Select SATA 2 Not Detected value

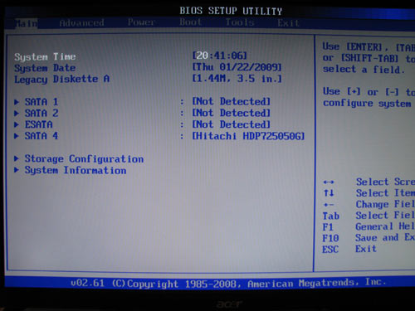click(x=231, y=113)
